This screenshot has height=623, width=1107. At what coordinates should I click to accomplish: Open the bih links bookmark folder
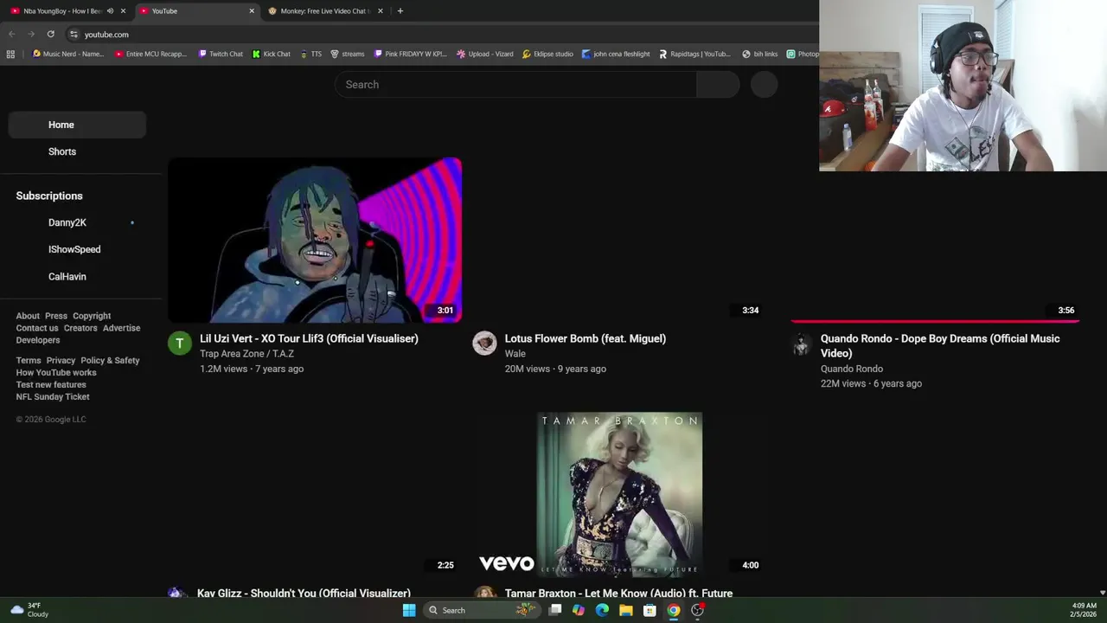point(759,54)
